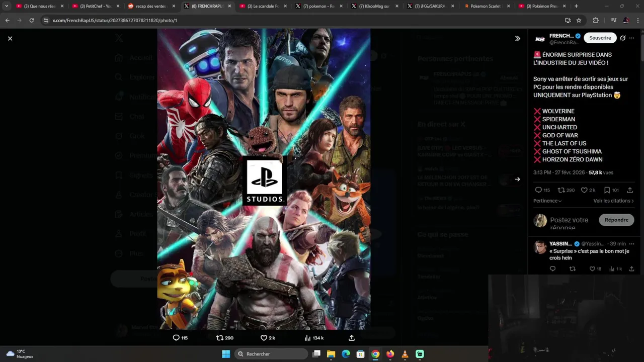The height and width of the screenshot is (362, 644).
Task: Switch to SAKURA X tab
Action: click(431, 6)
